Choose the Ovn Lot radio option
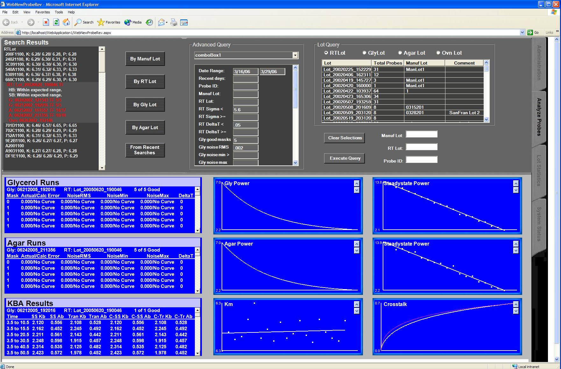 [438, 53]
